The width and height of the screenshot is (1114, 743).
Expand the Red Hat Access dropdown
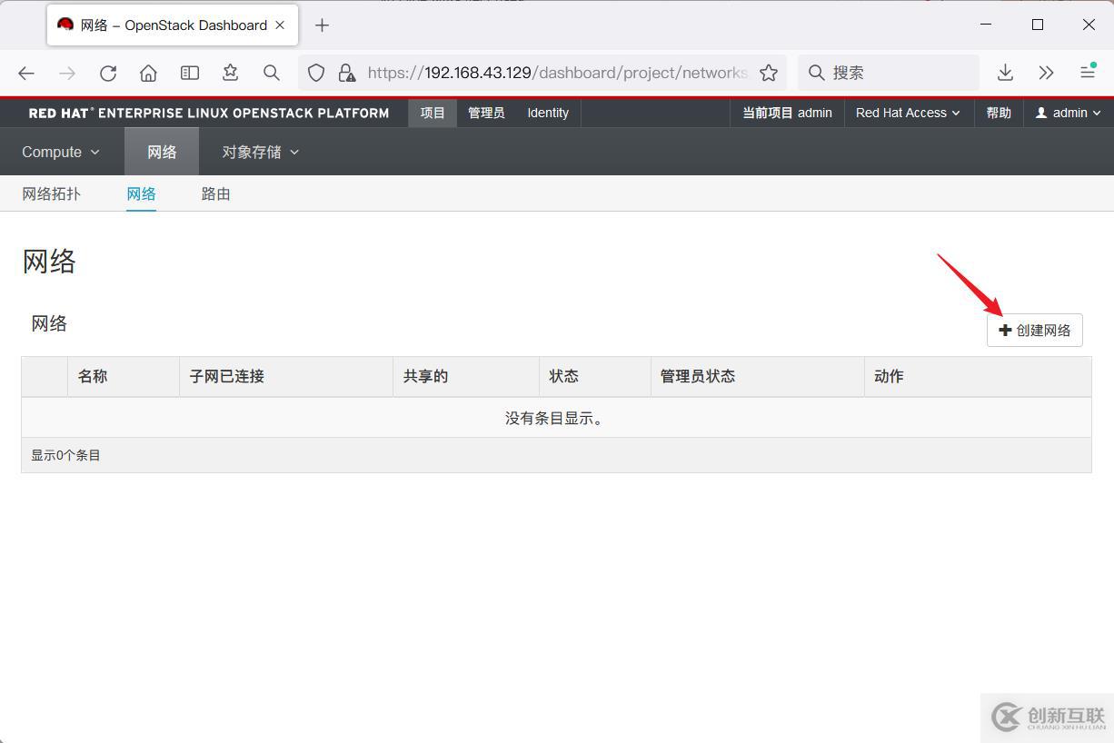(908, 113)
